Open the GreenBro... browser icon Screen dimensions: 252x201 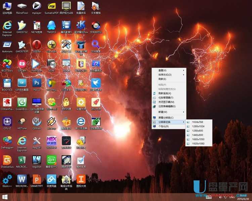coord(22,104)
